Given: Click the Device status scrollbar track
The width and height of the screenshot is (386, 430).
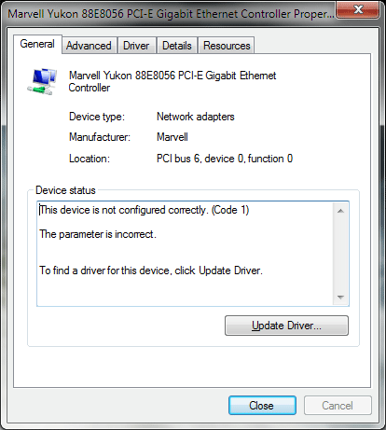Looking at the screenshot, I should click(340, 254).
